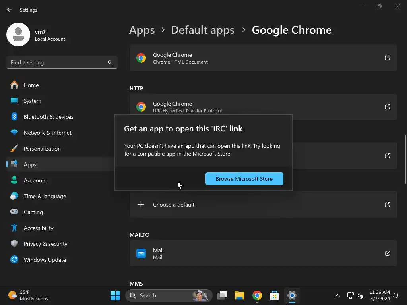Go to the Gaming section
Viewport: 407px width, 305px height.
62,212
